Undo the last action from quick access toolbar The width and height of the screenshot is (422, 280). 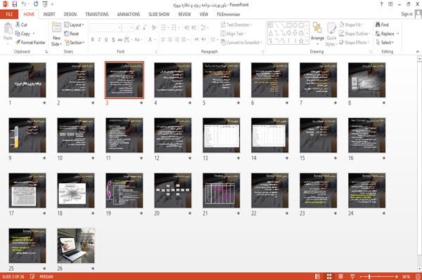[x=23, y=4]
